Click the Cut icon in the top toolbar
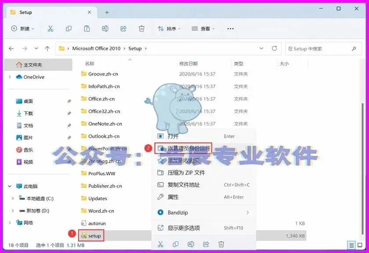 [x=51, y=29]
